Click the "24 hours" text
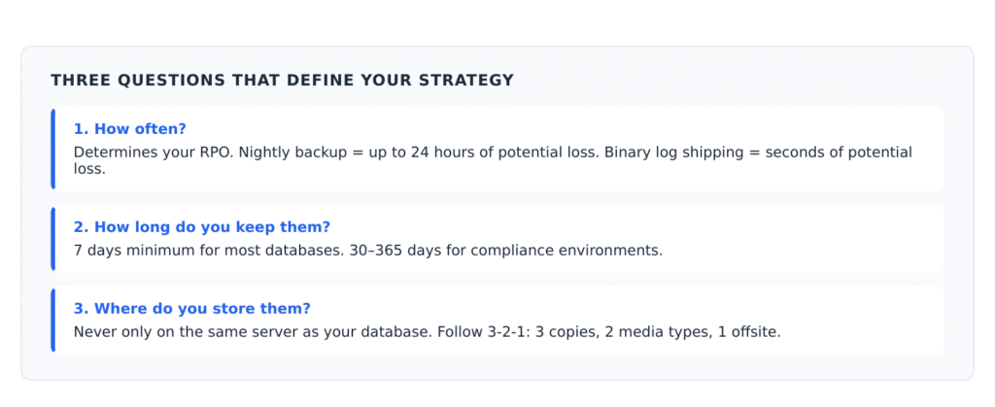This screenshot has width=995, height=407. 438,153
